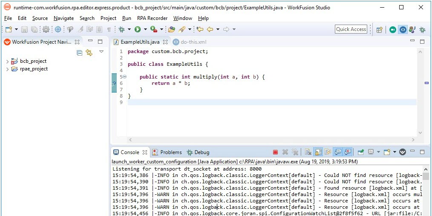
Task: Open the RPA Recorder menu
Action: [x=153, y=18]
